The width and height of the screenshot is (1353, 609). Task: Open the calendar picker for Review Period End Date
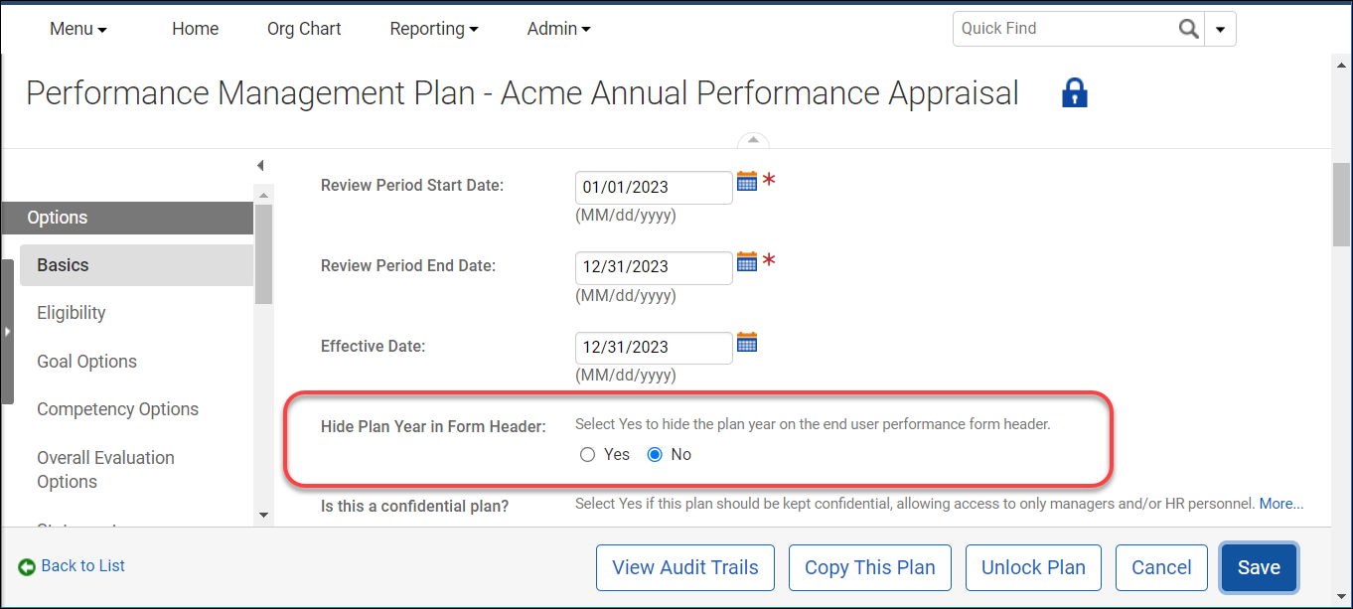pyautogui.click(x=746, y=261)
